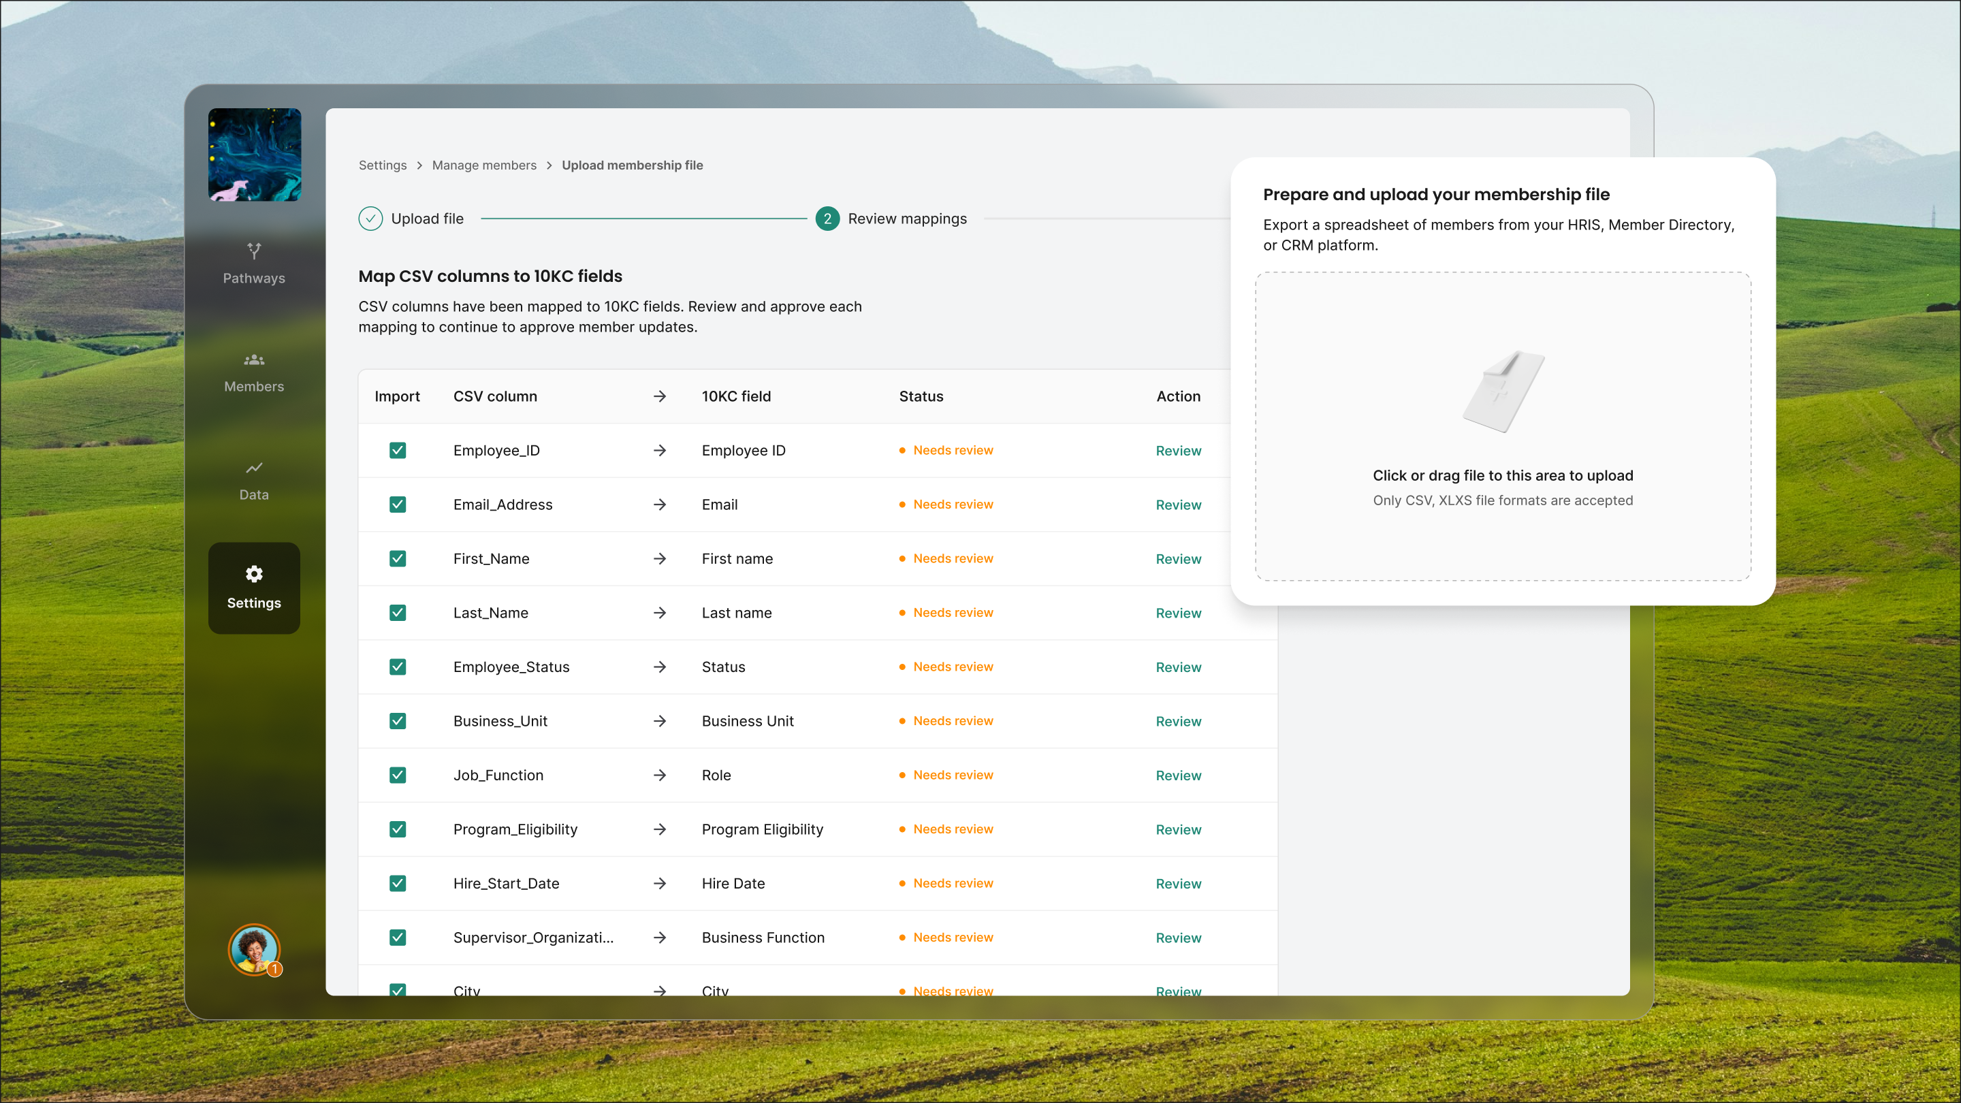Open the Members section icon

pos(254,359)
